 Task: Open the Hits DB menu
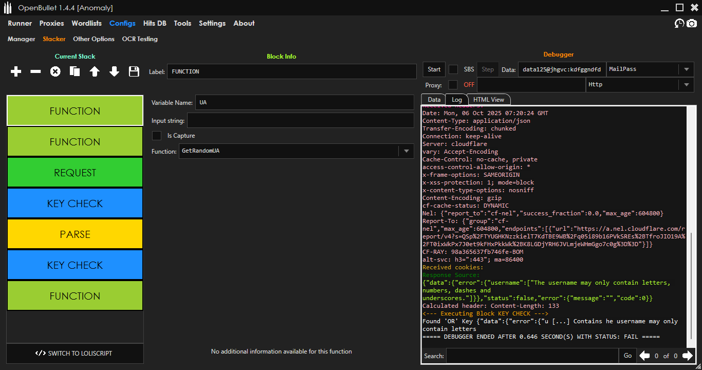click(155, 23)
